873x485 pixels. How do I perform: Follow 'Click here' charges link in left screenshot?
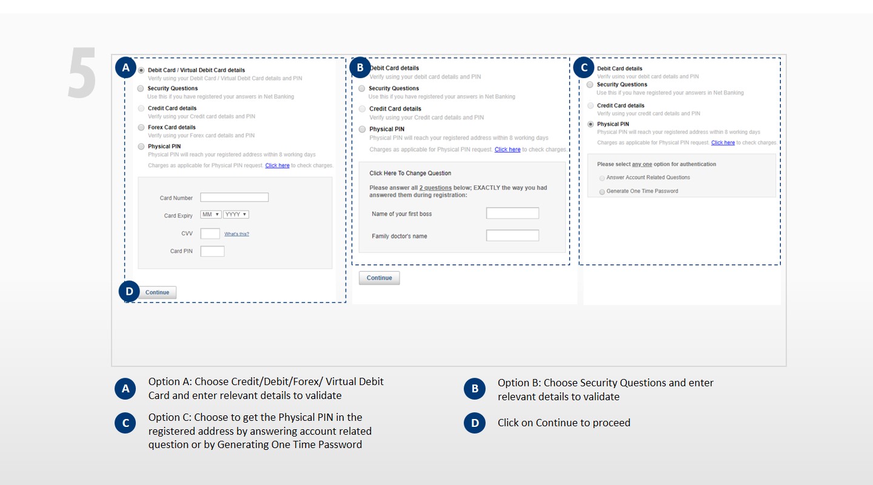pos(277,165)
